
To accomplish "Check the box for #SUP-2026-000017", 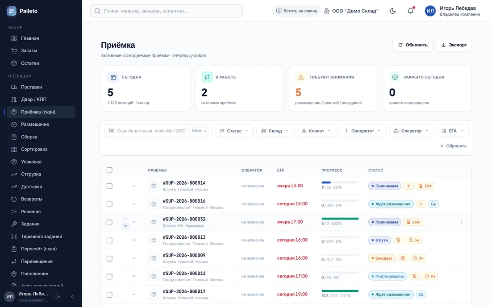I will 109,295.
